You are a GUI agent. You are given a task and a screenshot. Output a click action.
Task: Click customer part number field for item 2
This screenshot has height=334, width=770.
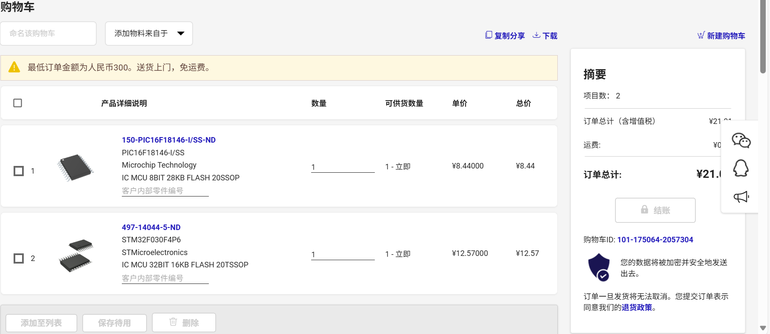pos(165,278)
